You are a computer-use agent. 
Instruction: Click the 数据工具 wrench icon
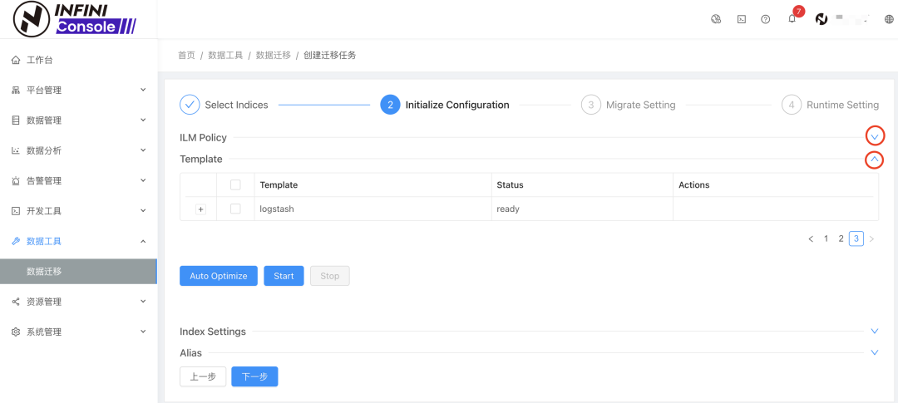(16, 241)
